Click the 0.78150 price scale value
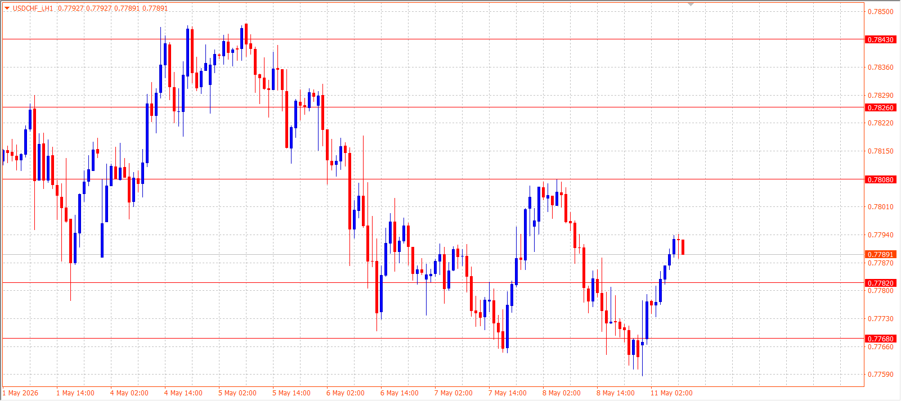This screenshot has height=401, width=901. click(x=880, y=151)
